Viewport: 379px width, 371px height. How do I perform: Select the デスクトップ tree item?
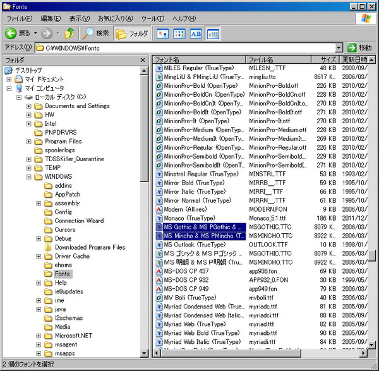tap(28, 70)
